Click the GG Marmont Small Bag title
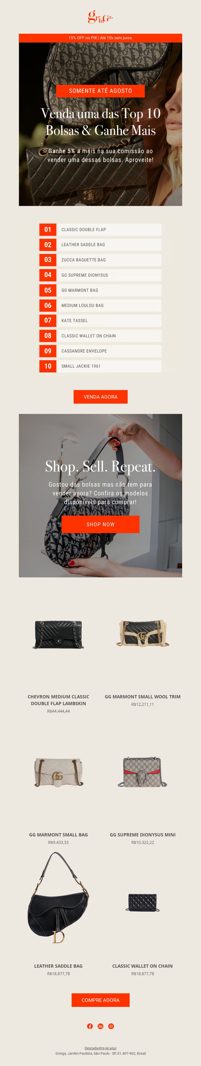 58,835
